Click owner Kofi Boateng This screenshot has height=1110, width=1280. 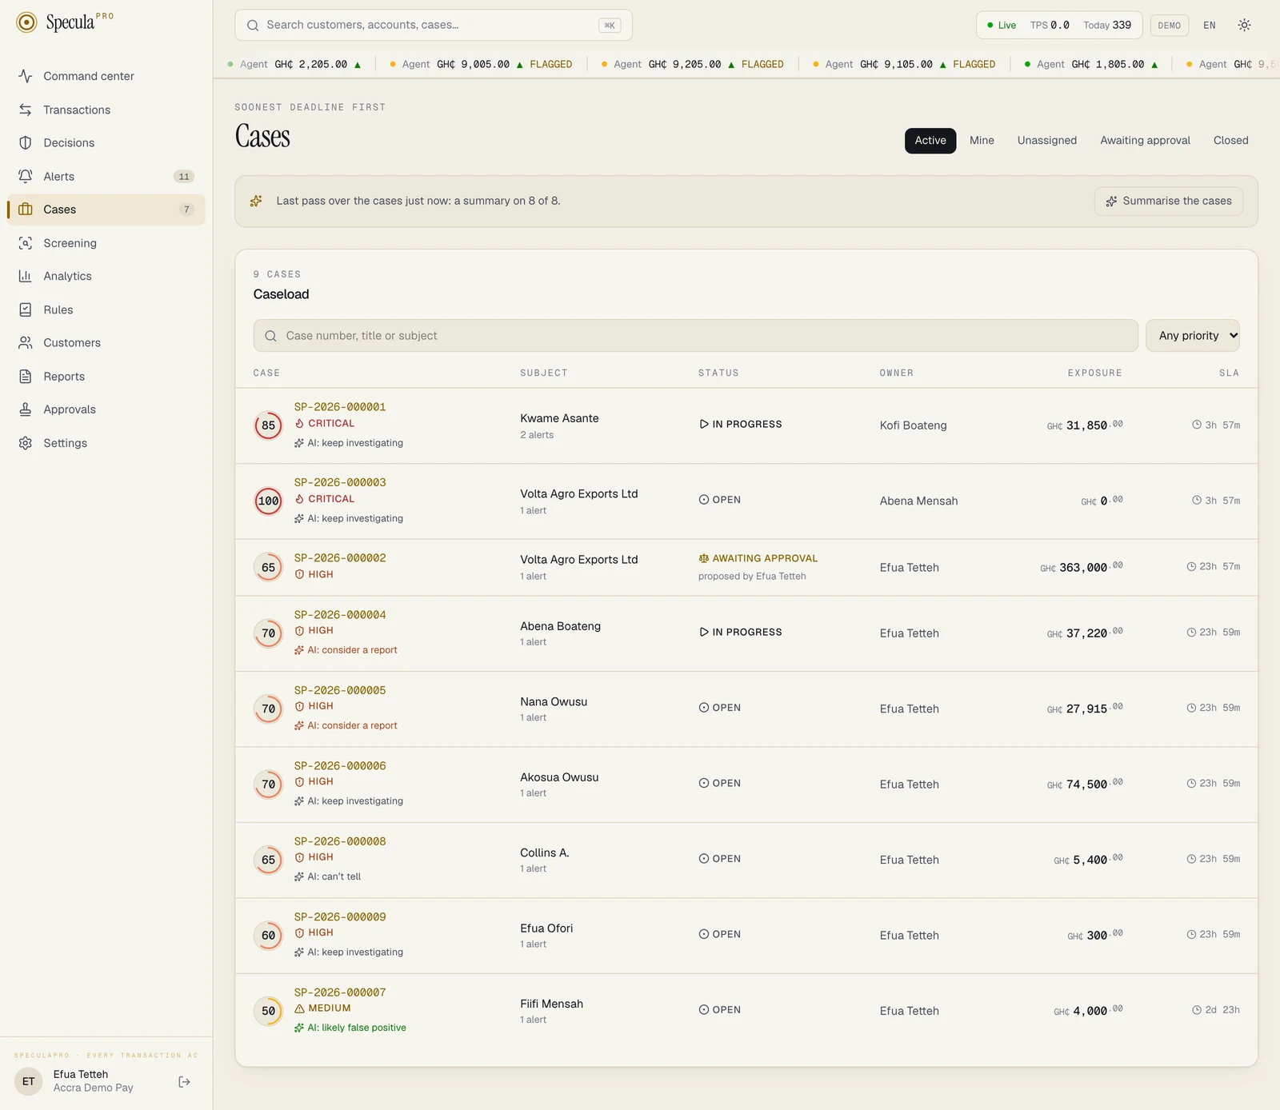(x=913, y=425)
